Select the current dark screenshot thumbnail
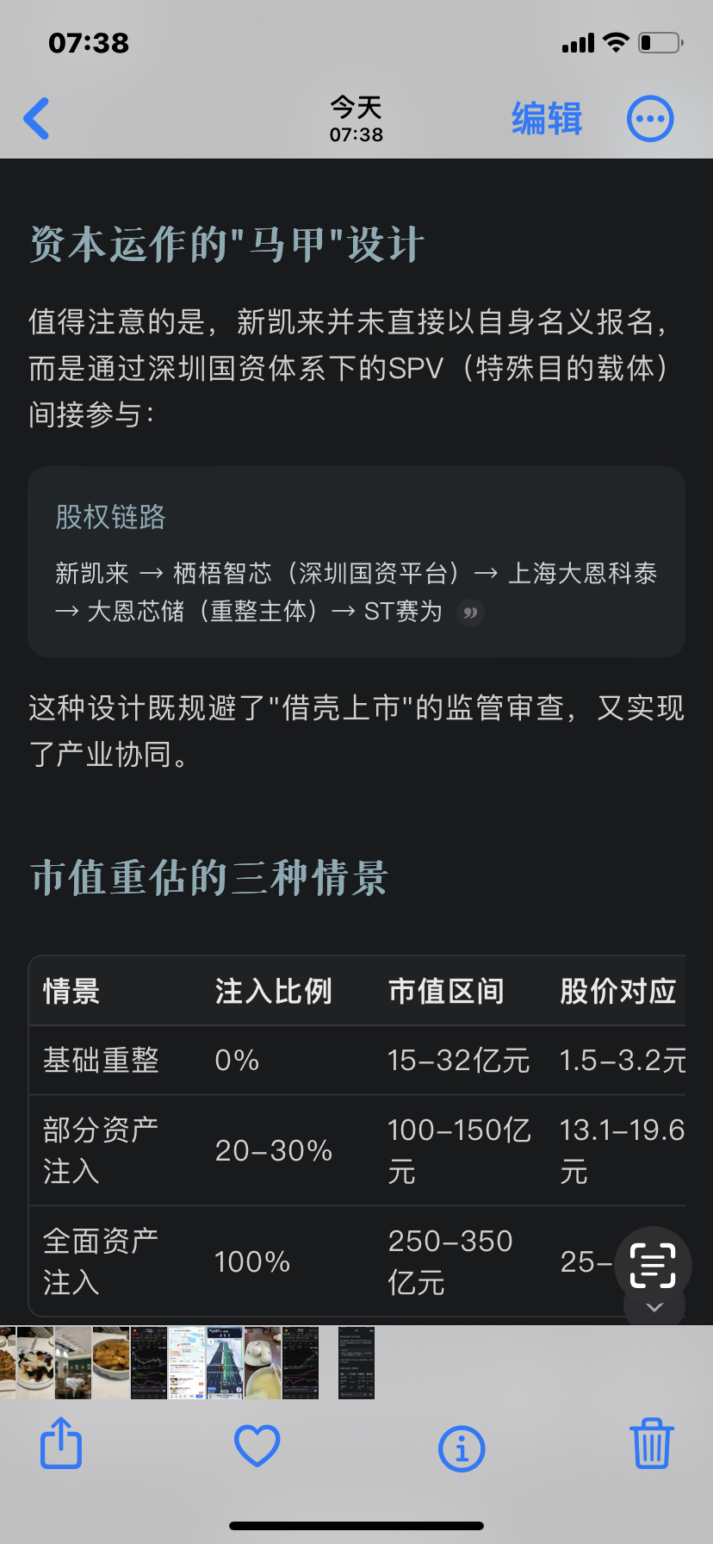Image resolution: width=713 pixels, height=1544 pixels. (x=356, y=1363)
